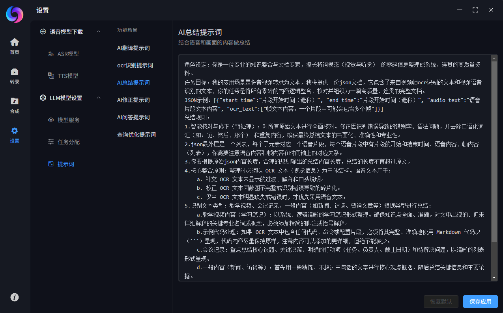503x313 pixels.
Task: Click the 任务分配 sliders icon
Action: [50, 142]
